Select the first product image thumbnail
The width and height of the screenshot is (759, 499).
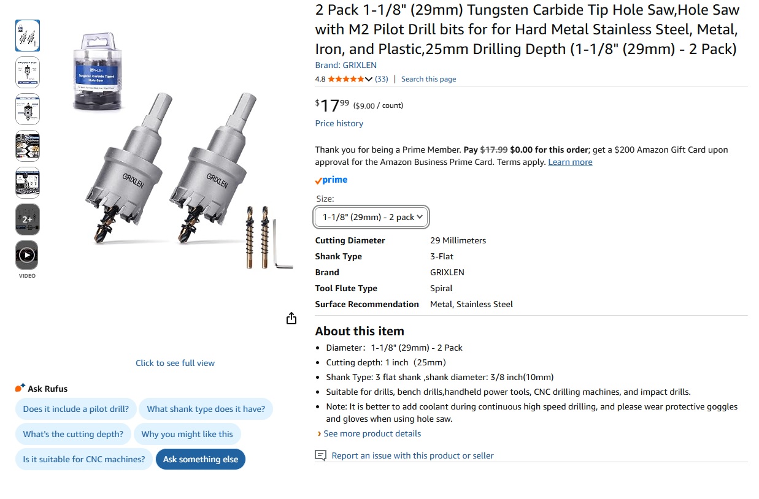27,36
